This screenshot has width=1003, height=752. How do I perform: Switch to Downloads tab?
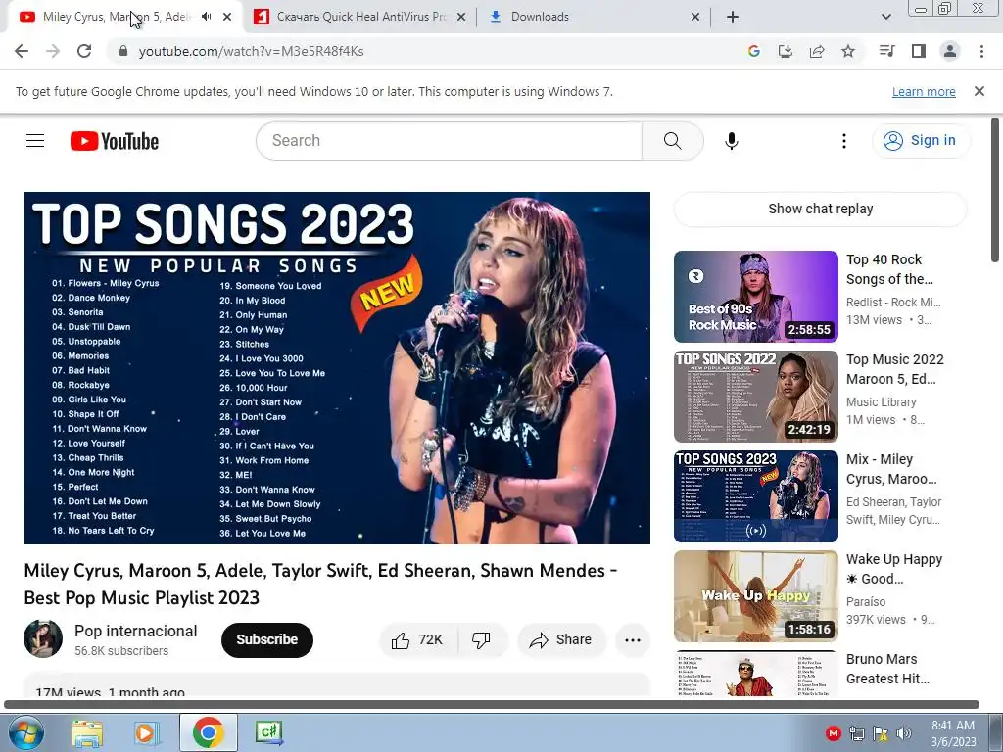pos(595,17)
